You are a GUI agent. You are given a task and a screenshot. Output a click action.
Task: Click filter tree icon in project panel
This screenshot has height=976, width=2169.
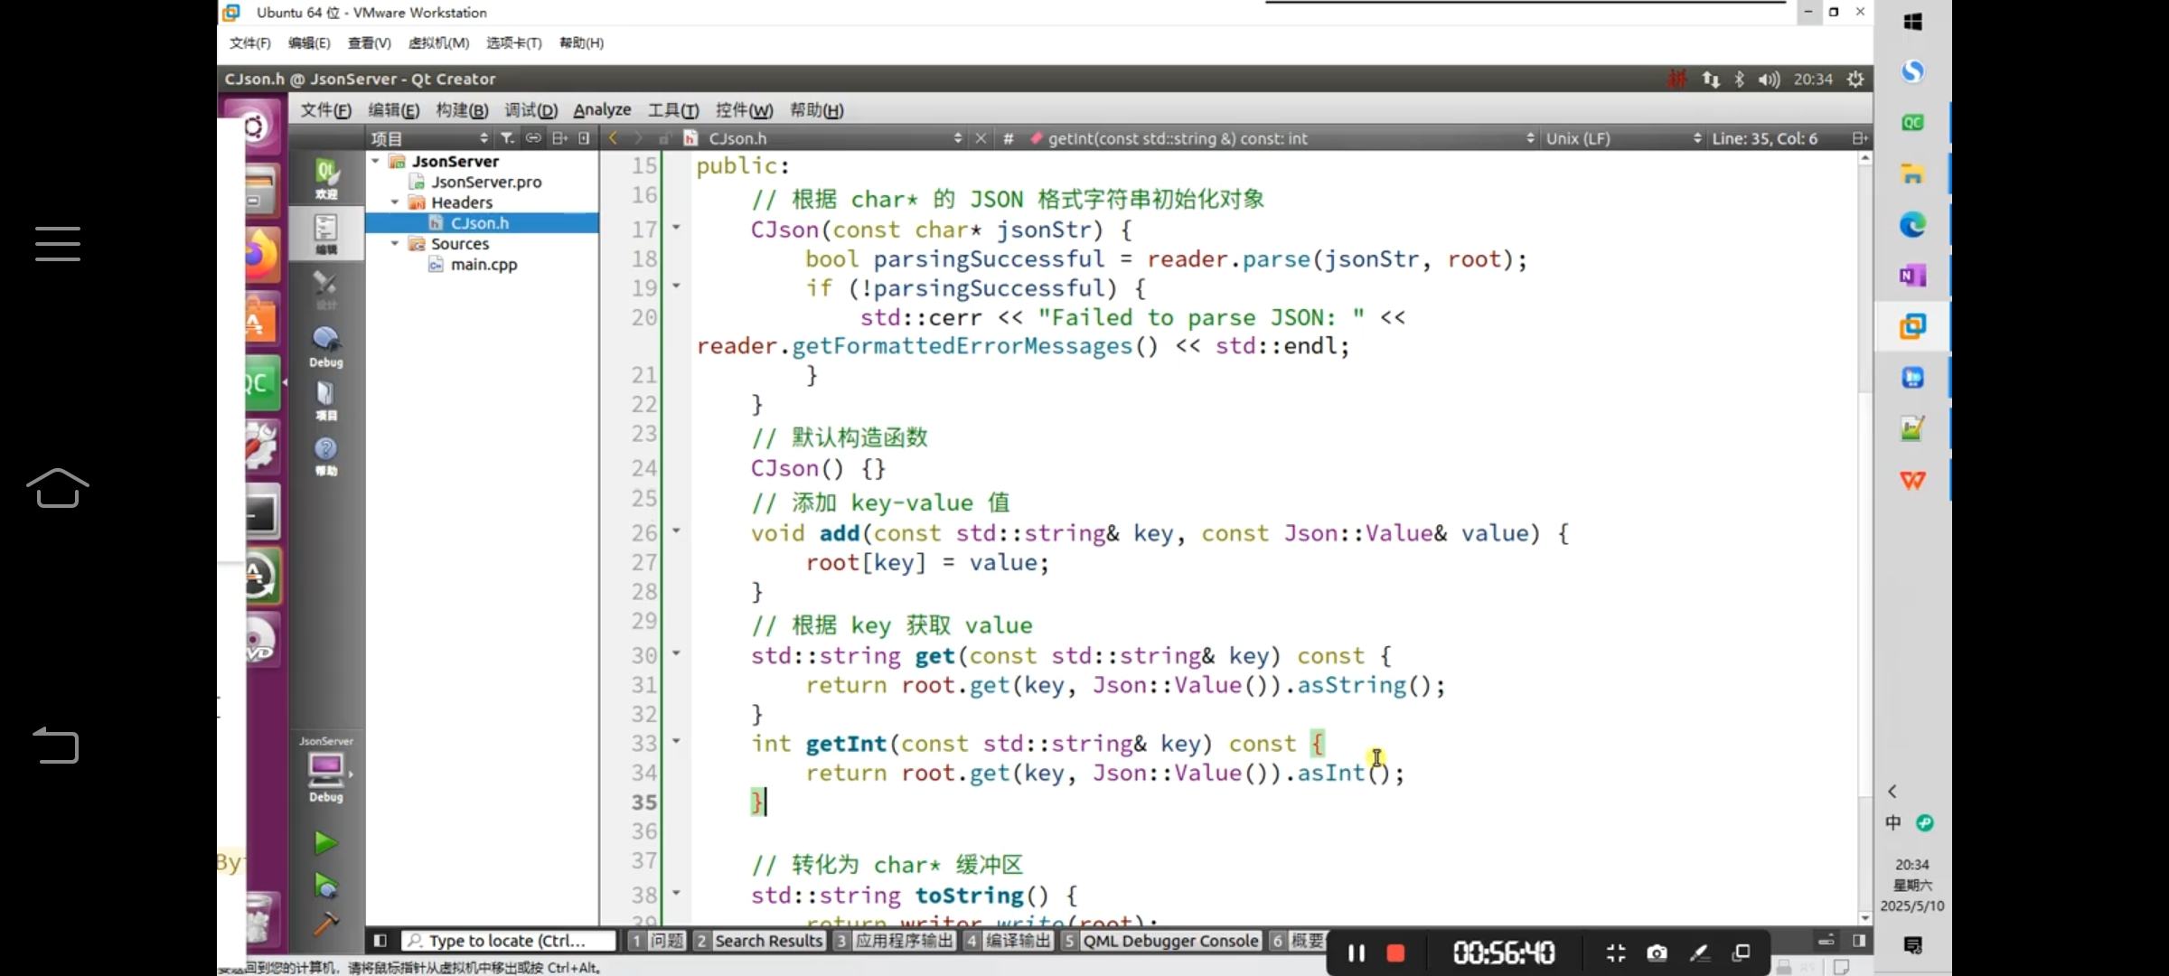[508, 138]
